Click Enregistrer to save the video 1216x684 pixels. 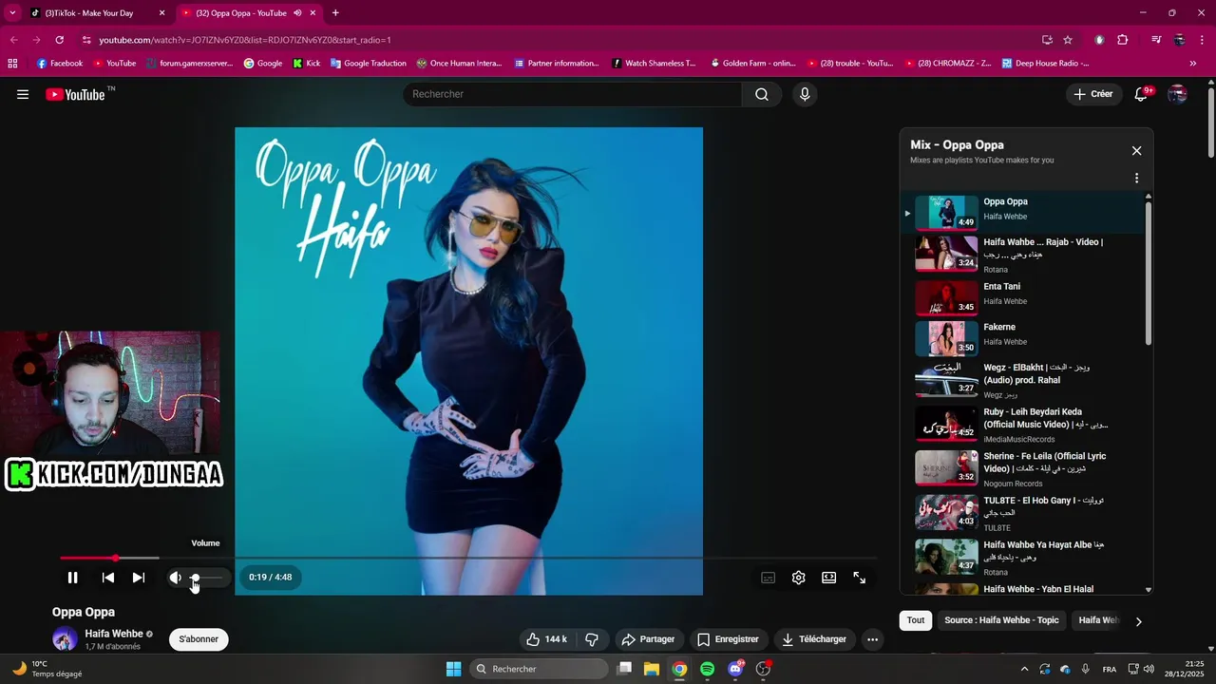pos(729,639)
